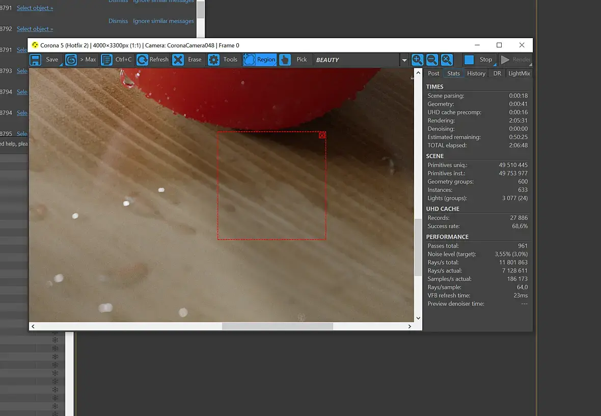
Task: Click Select object link for message 8791
Action: 35,8
